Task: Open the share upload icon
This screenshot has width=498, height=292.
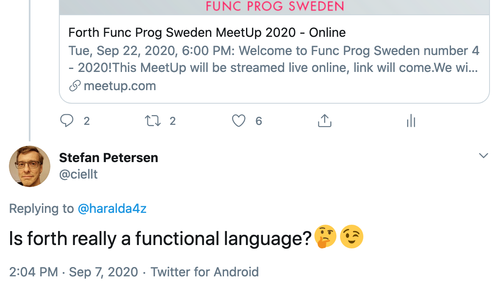Action: [324, 121]
